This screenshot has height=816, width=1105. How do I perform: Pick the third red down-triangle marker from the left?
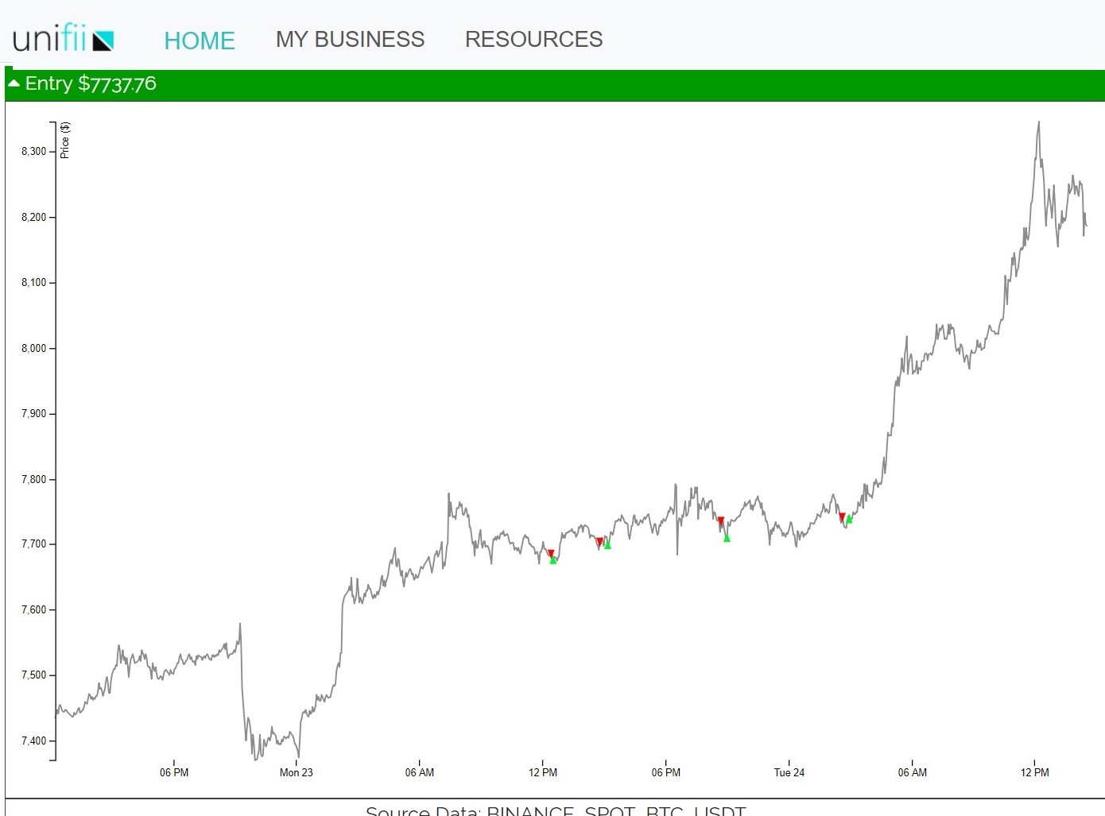click(x=721, y=521)
